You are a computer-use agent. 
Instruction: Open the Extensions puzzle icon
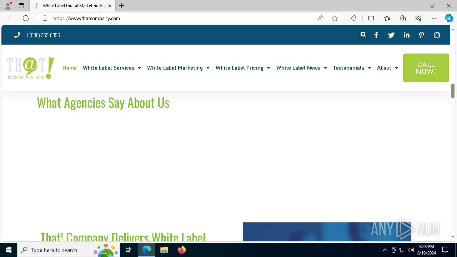tap(354, 18)
